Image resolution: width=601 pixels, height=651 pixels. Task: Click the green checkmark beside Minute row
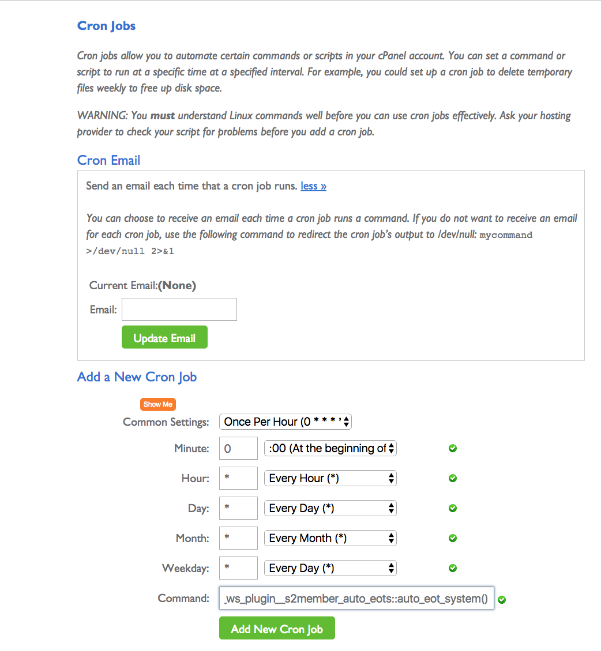453,448
